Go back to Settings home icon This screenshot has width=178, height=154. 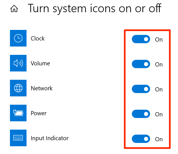tap(14, 9)
